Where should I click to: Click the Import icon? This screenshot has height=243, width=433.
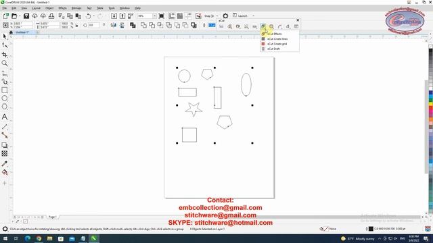click(x=114, y=16)
